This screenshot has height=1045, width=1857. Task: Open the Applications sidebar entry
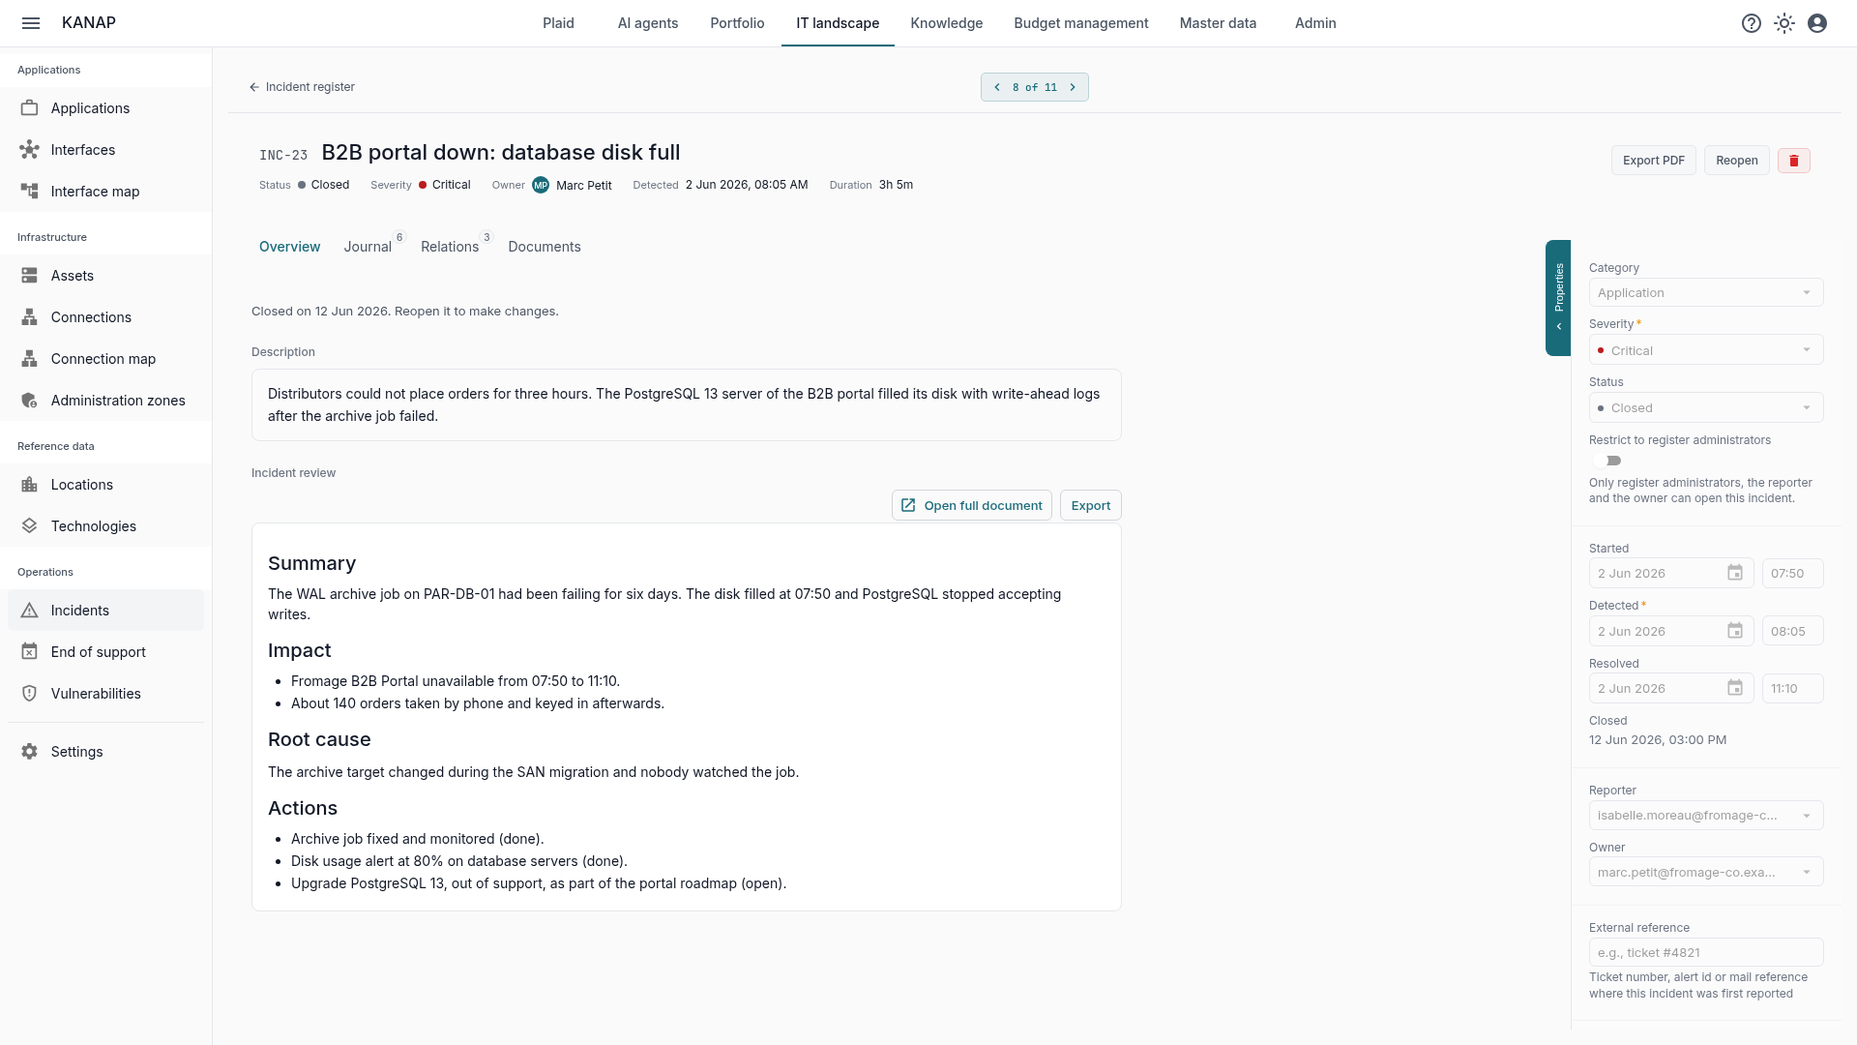(x=105, y=108)
